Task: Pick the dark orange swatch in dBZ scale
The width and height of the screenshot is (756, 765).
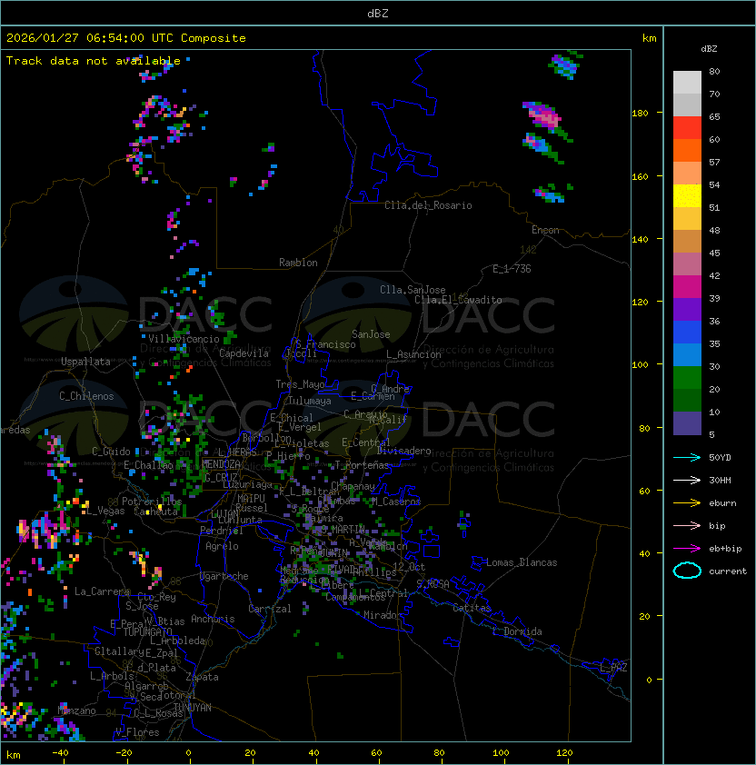Action: click(x=687, y=150)
